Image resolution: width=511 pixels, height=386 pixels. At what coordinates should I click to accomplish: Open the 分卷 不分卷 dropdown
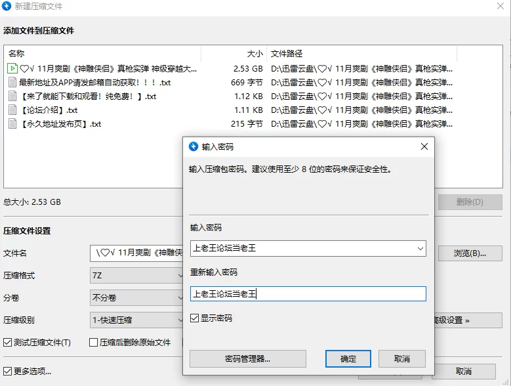136,297
